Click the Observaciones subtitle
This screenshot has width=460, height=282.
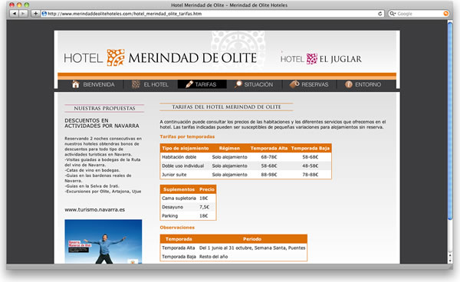pos(177,228)
